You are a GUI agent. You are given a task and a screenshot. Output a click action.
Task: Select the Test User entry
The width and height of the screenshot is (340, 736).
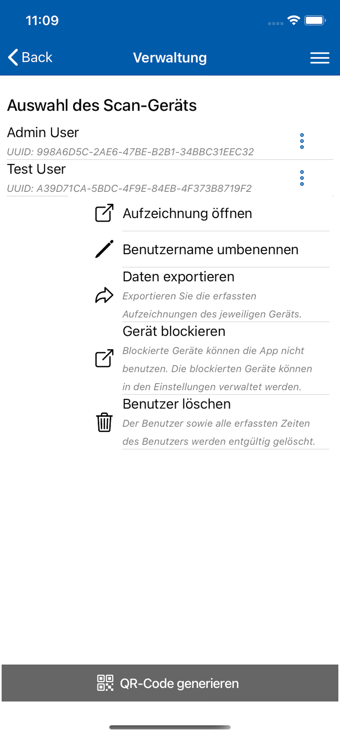pyautogui.click(x=36, y=169)
